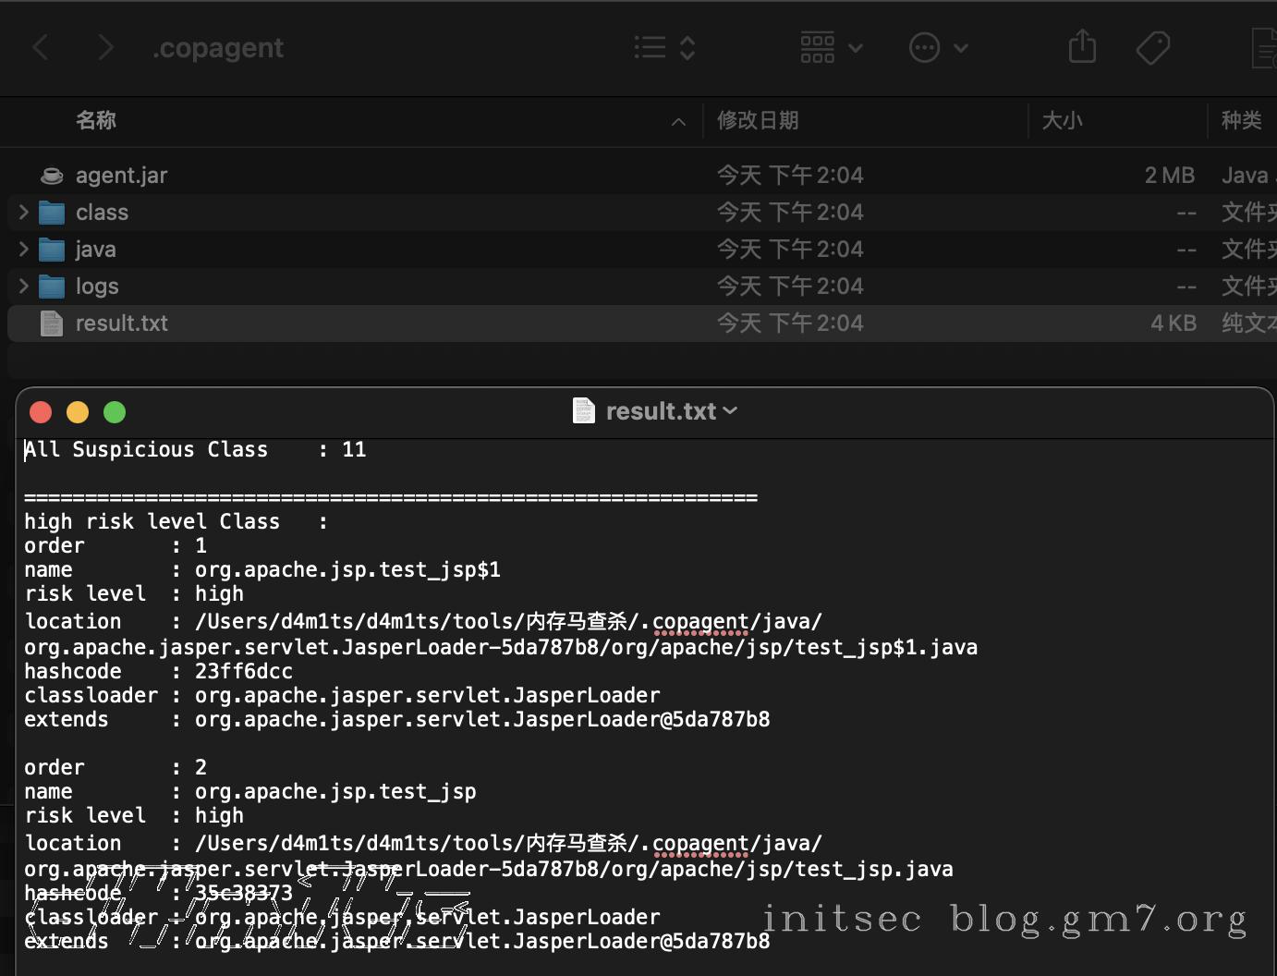The height and width of the screenshot is (976, 1277).
Task: Open the group-by grid icon menu
Action: (x=831, y=47)
